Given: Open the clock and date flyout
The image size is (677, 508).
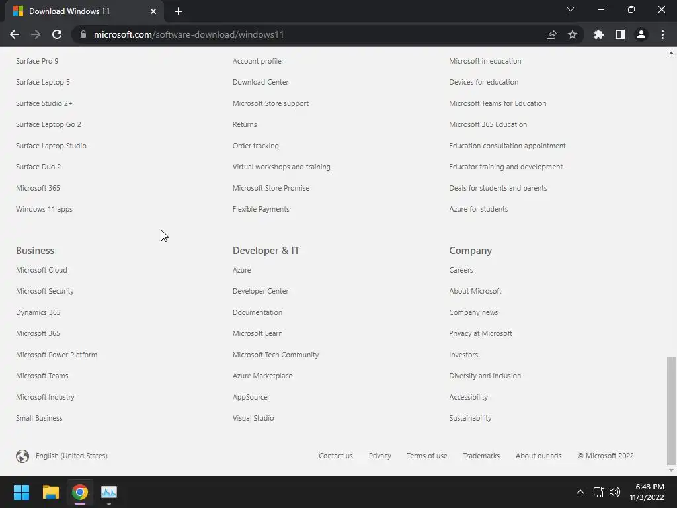Looking at the screenshot, I should [x=647, y=492].
